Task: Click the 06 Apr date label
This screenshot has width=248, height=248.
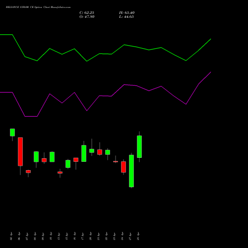Action: coord(19,236)
